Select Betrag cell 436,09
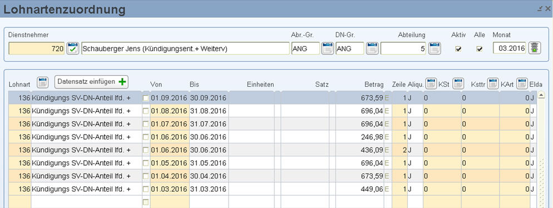The height and width of the screenshot is (208, 553). coord(360,150)
